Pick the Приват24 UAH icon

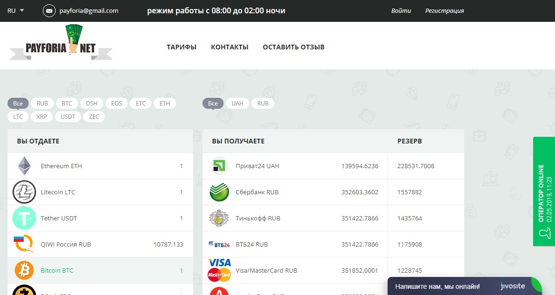point(219,166)
